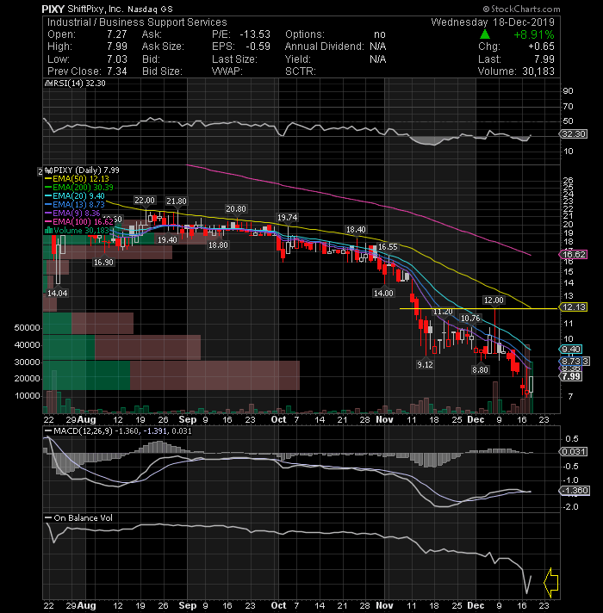Click the magenta 16.62 axis tag
Image resolution: width=603 pixels, height=613 pixels.
coord(573,255)
